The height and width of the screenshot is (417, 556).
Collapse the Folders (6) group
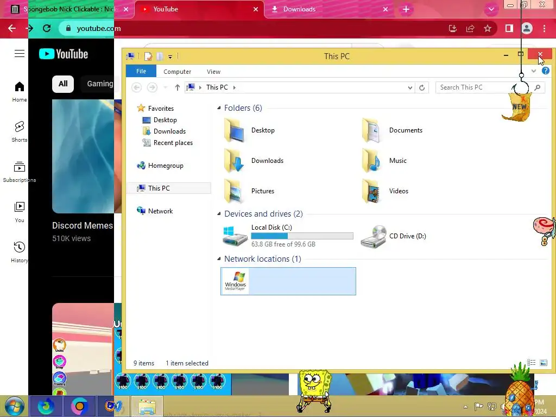(219, 108)
